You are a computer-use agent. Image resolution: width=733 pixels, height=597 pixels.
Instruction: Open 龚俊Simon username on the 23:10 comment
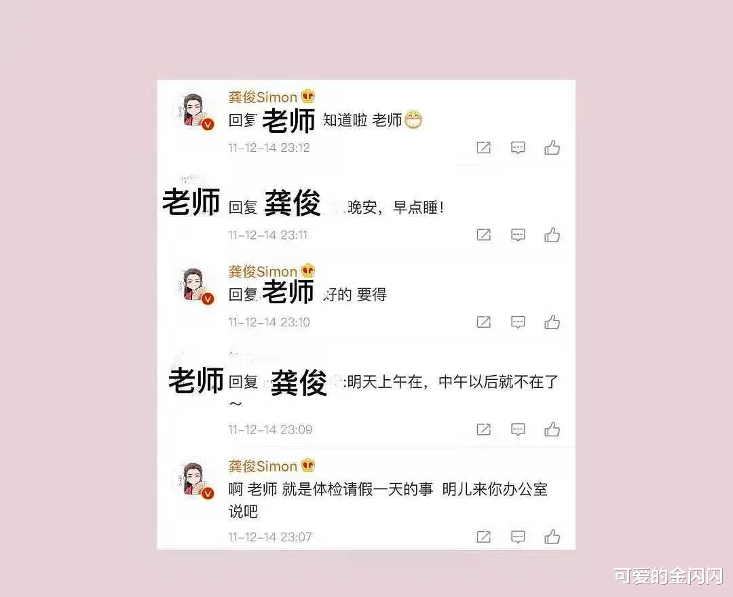click(x=263, y=271)
